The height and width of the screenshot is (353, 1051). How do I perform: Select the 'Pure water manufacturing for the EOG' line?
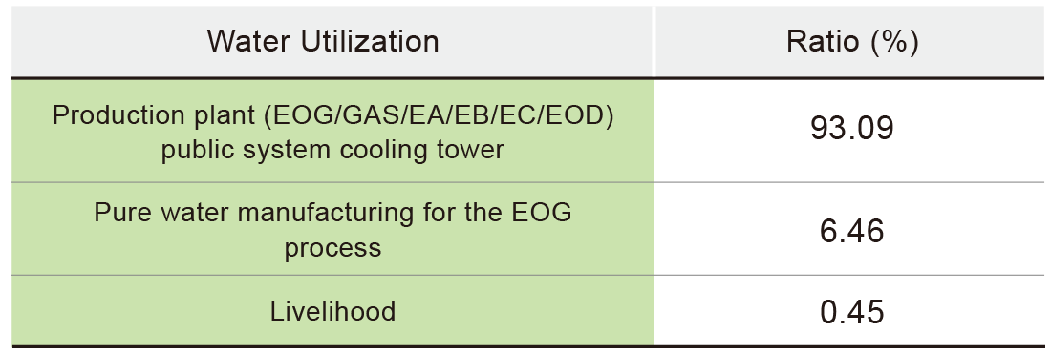(332, 213)
